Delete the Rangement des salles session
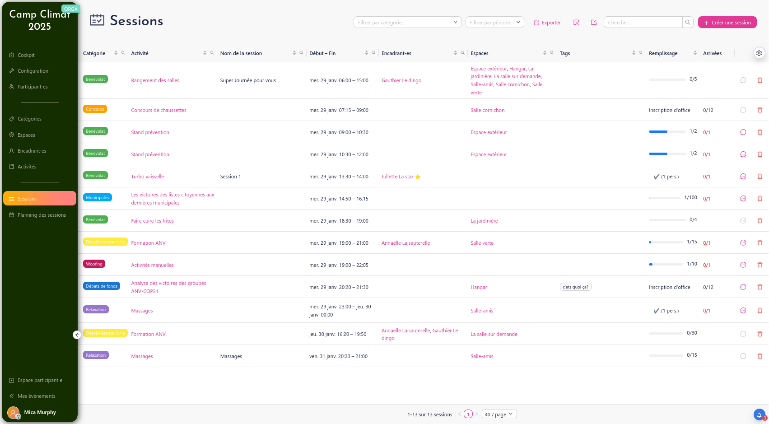 point(760,80)
